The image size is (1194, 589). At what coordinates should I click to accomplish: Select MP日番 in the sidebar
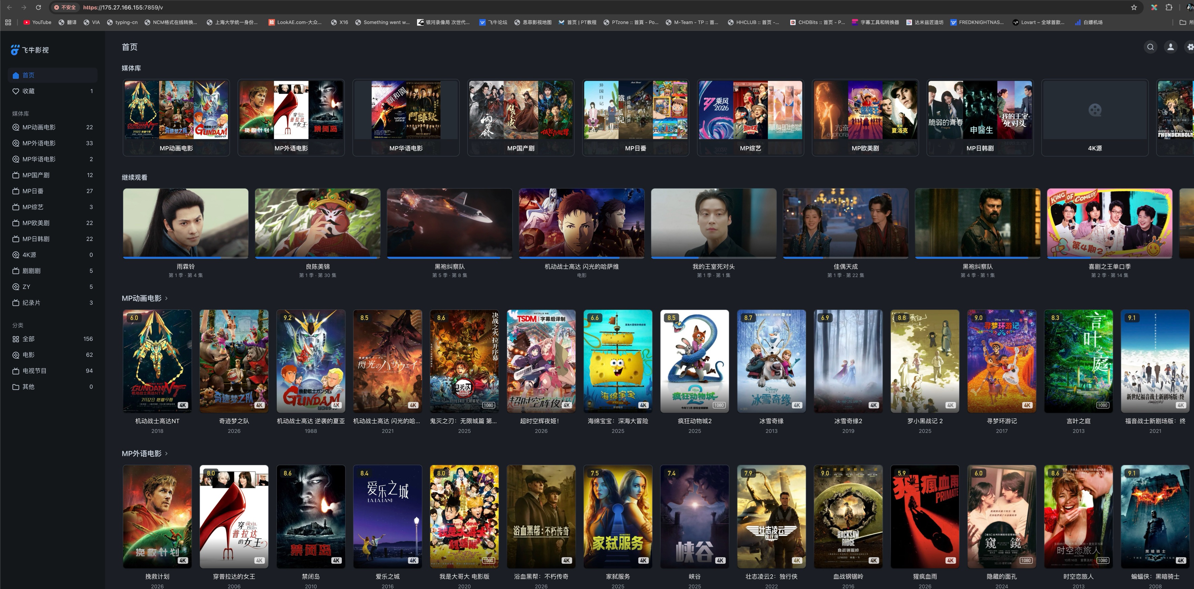point(52,190)
